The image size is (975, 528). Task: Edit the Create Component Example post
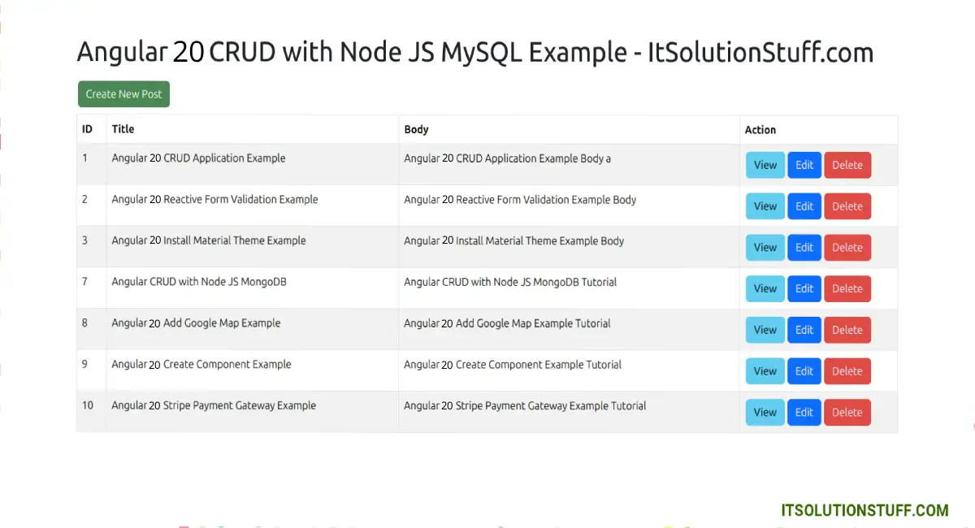tap(804, 371)
